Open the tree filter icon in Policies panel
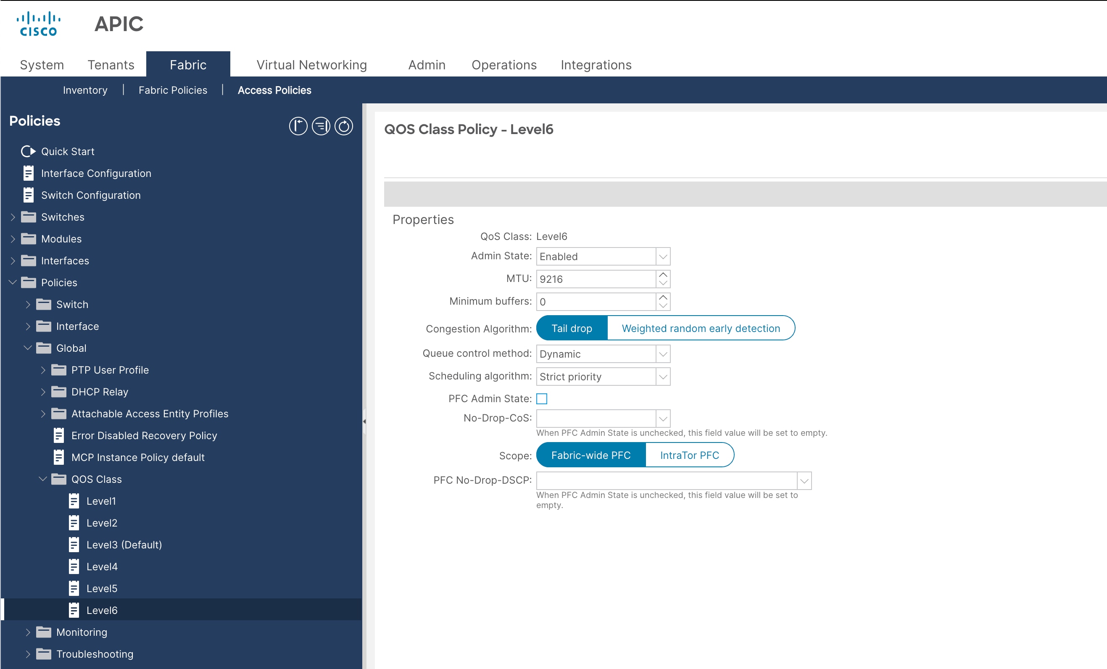Screen dimensions: 1107x669 click(320, 126)
